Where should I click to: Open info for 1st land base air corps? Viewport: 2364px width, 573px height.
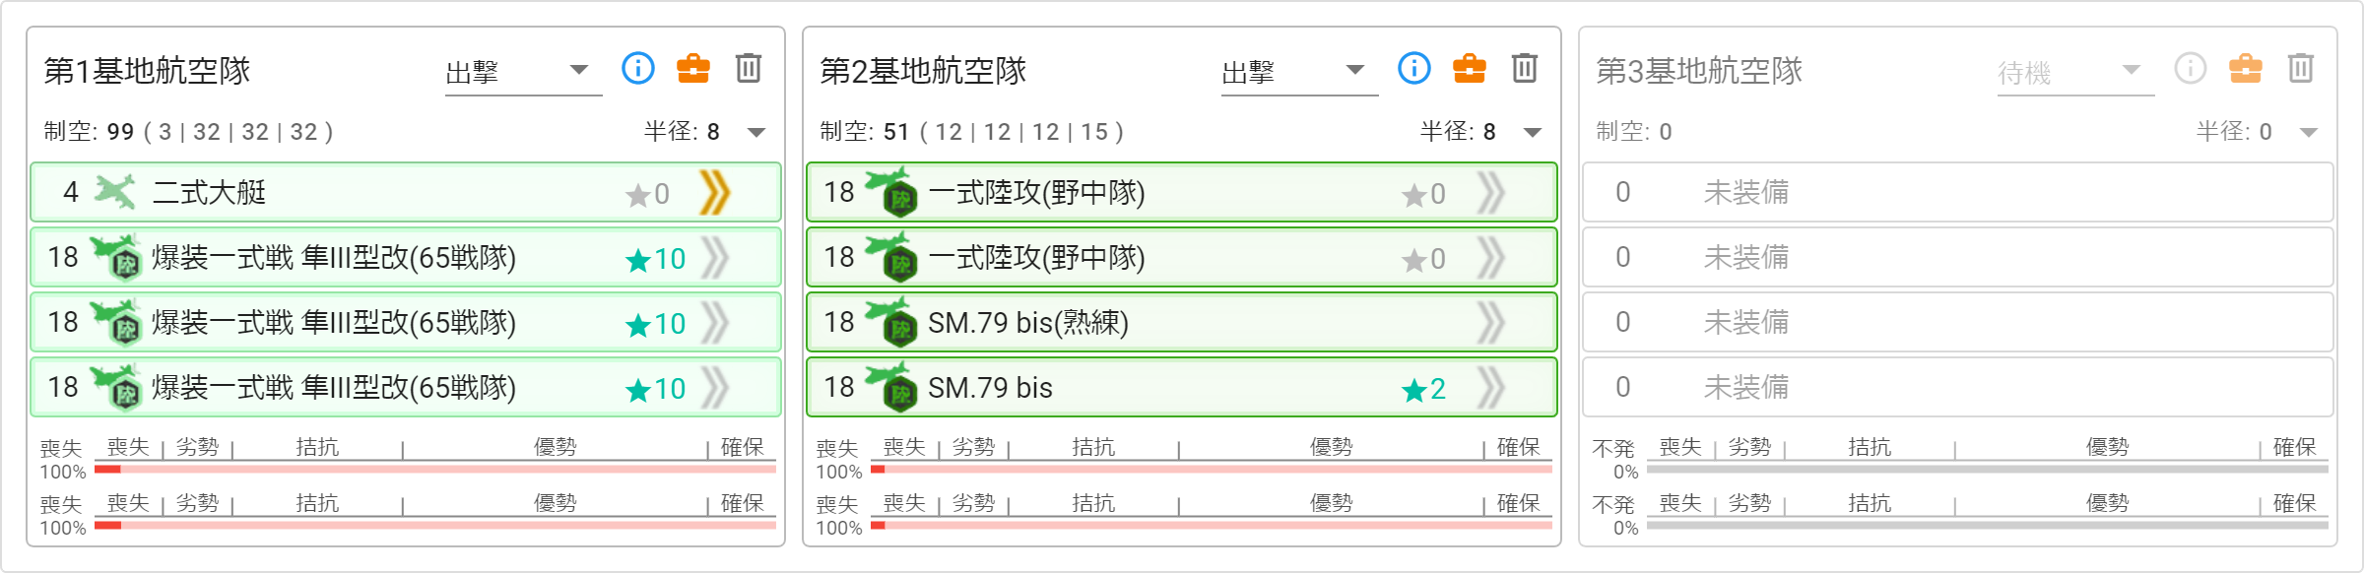[638, 69]
